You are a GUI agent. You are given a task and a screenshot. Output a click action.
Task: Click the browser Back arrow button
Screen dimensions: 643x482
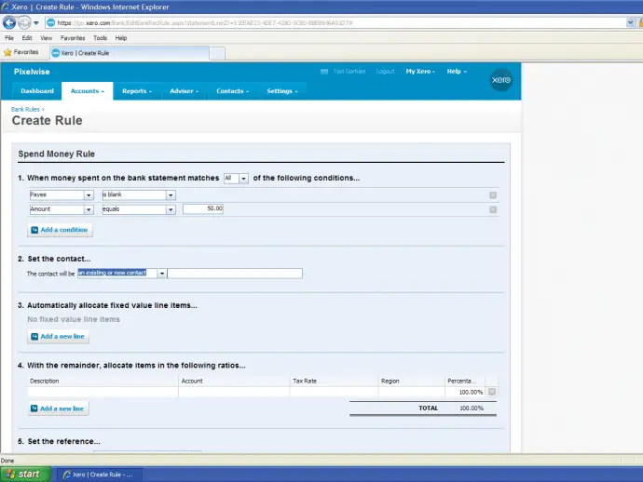pos(9,22)
